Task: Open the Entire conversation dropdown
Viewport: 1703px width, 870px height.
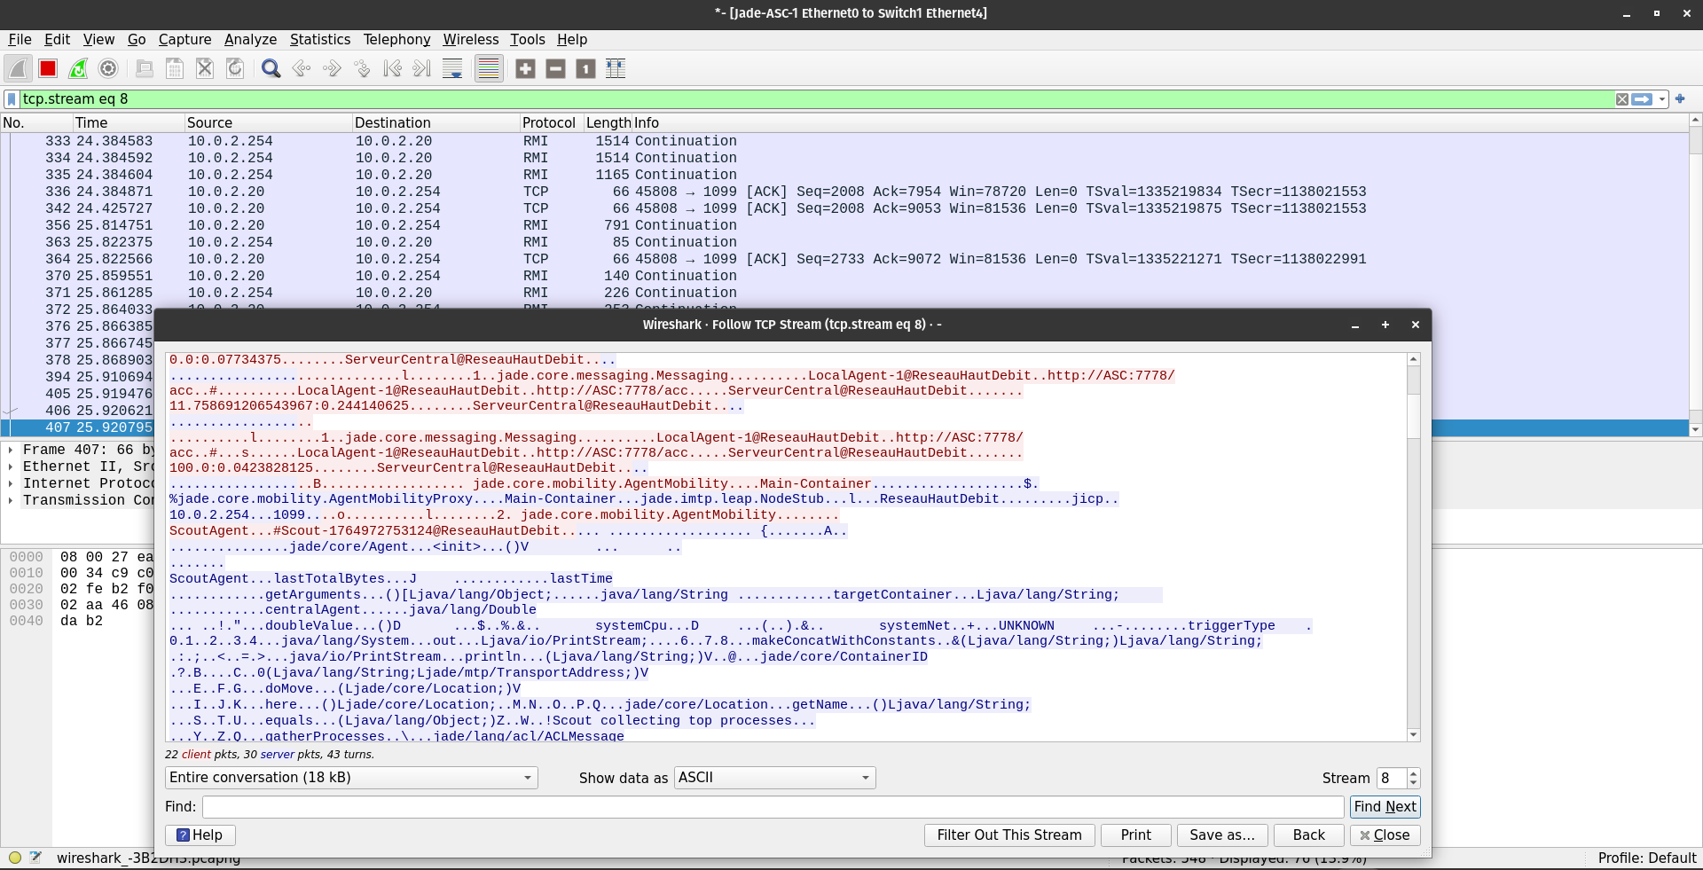Action: 351,778
